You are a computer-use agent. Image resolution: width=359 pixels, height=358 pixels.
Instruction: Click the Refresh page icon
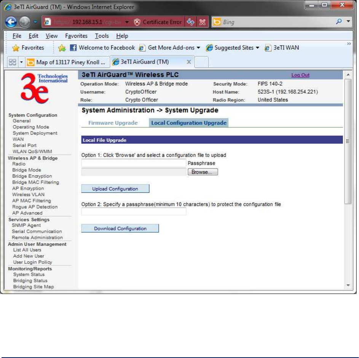point(190,22)
